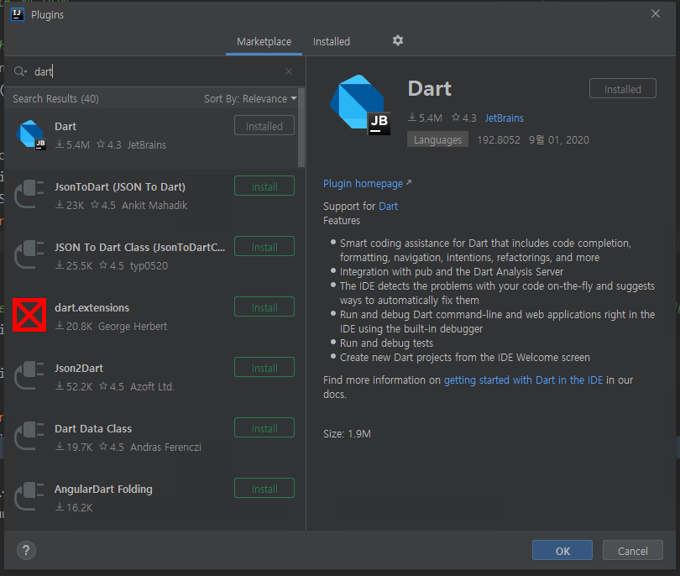Click the Dart Data Class plugin icon

coord(29,437)
